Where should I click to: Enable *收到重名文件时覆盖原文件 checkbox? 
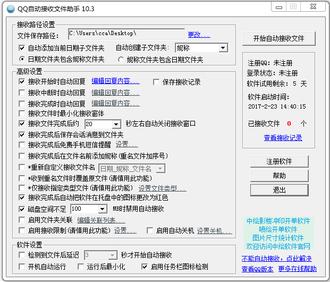(22, 178)
